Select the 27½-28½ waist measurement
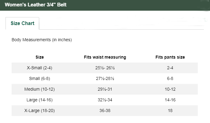 click(x=105, y=78)
